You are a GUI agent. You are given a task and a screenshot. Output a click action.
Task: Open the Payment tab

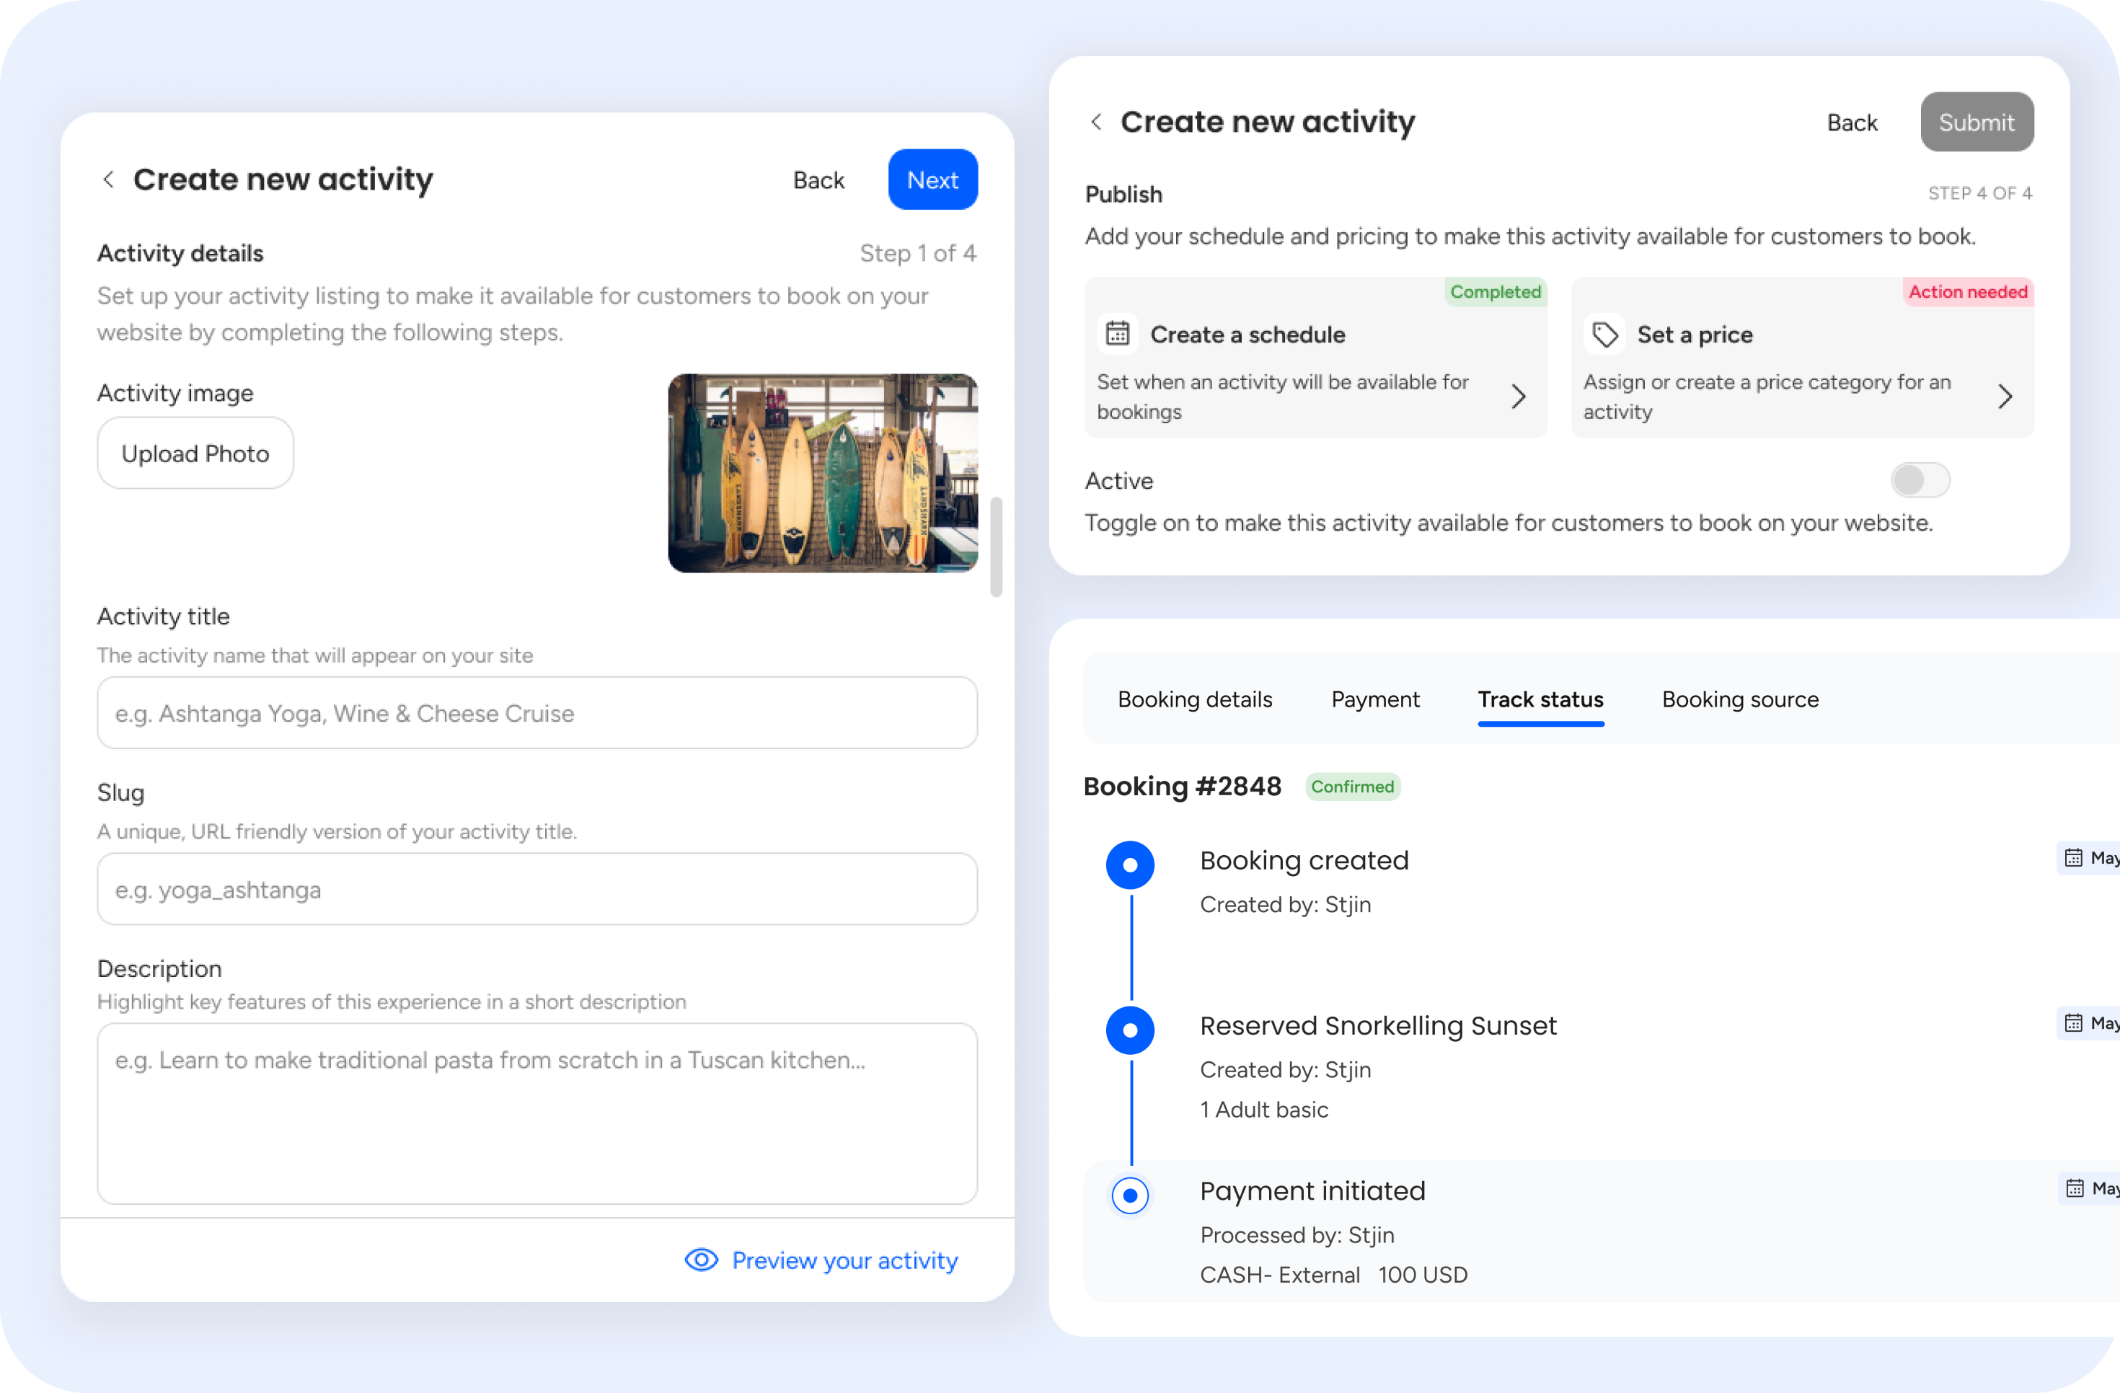[x=1374, y=699]
